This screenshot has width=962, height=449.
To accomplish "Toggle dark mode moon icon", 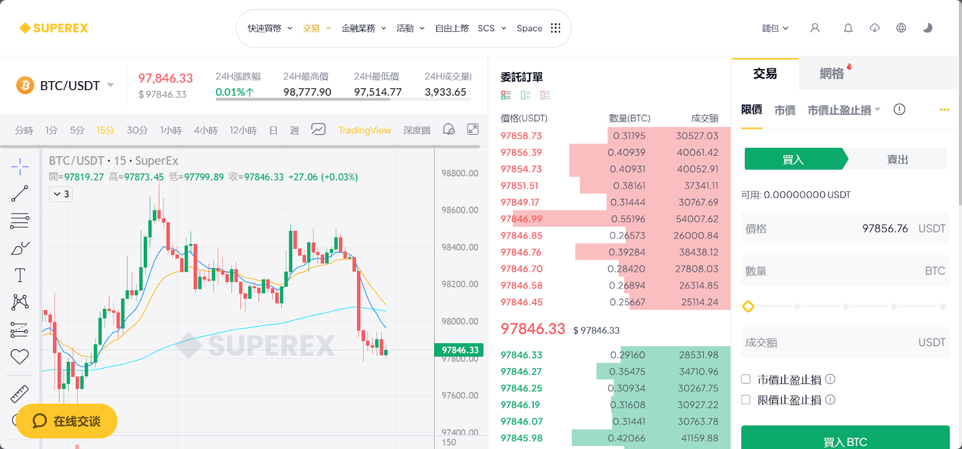I will tap(928, 28).
